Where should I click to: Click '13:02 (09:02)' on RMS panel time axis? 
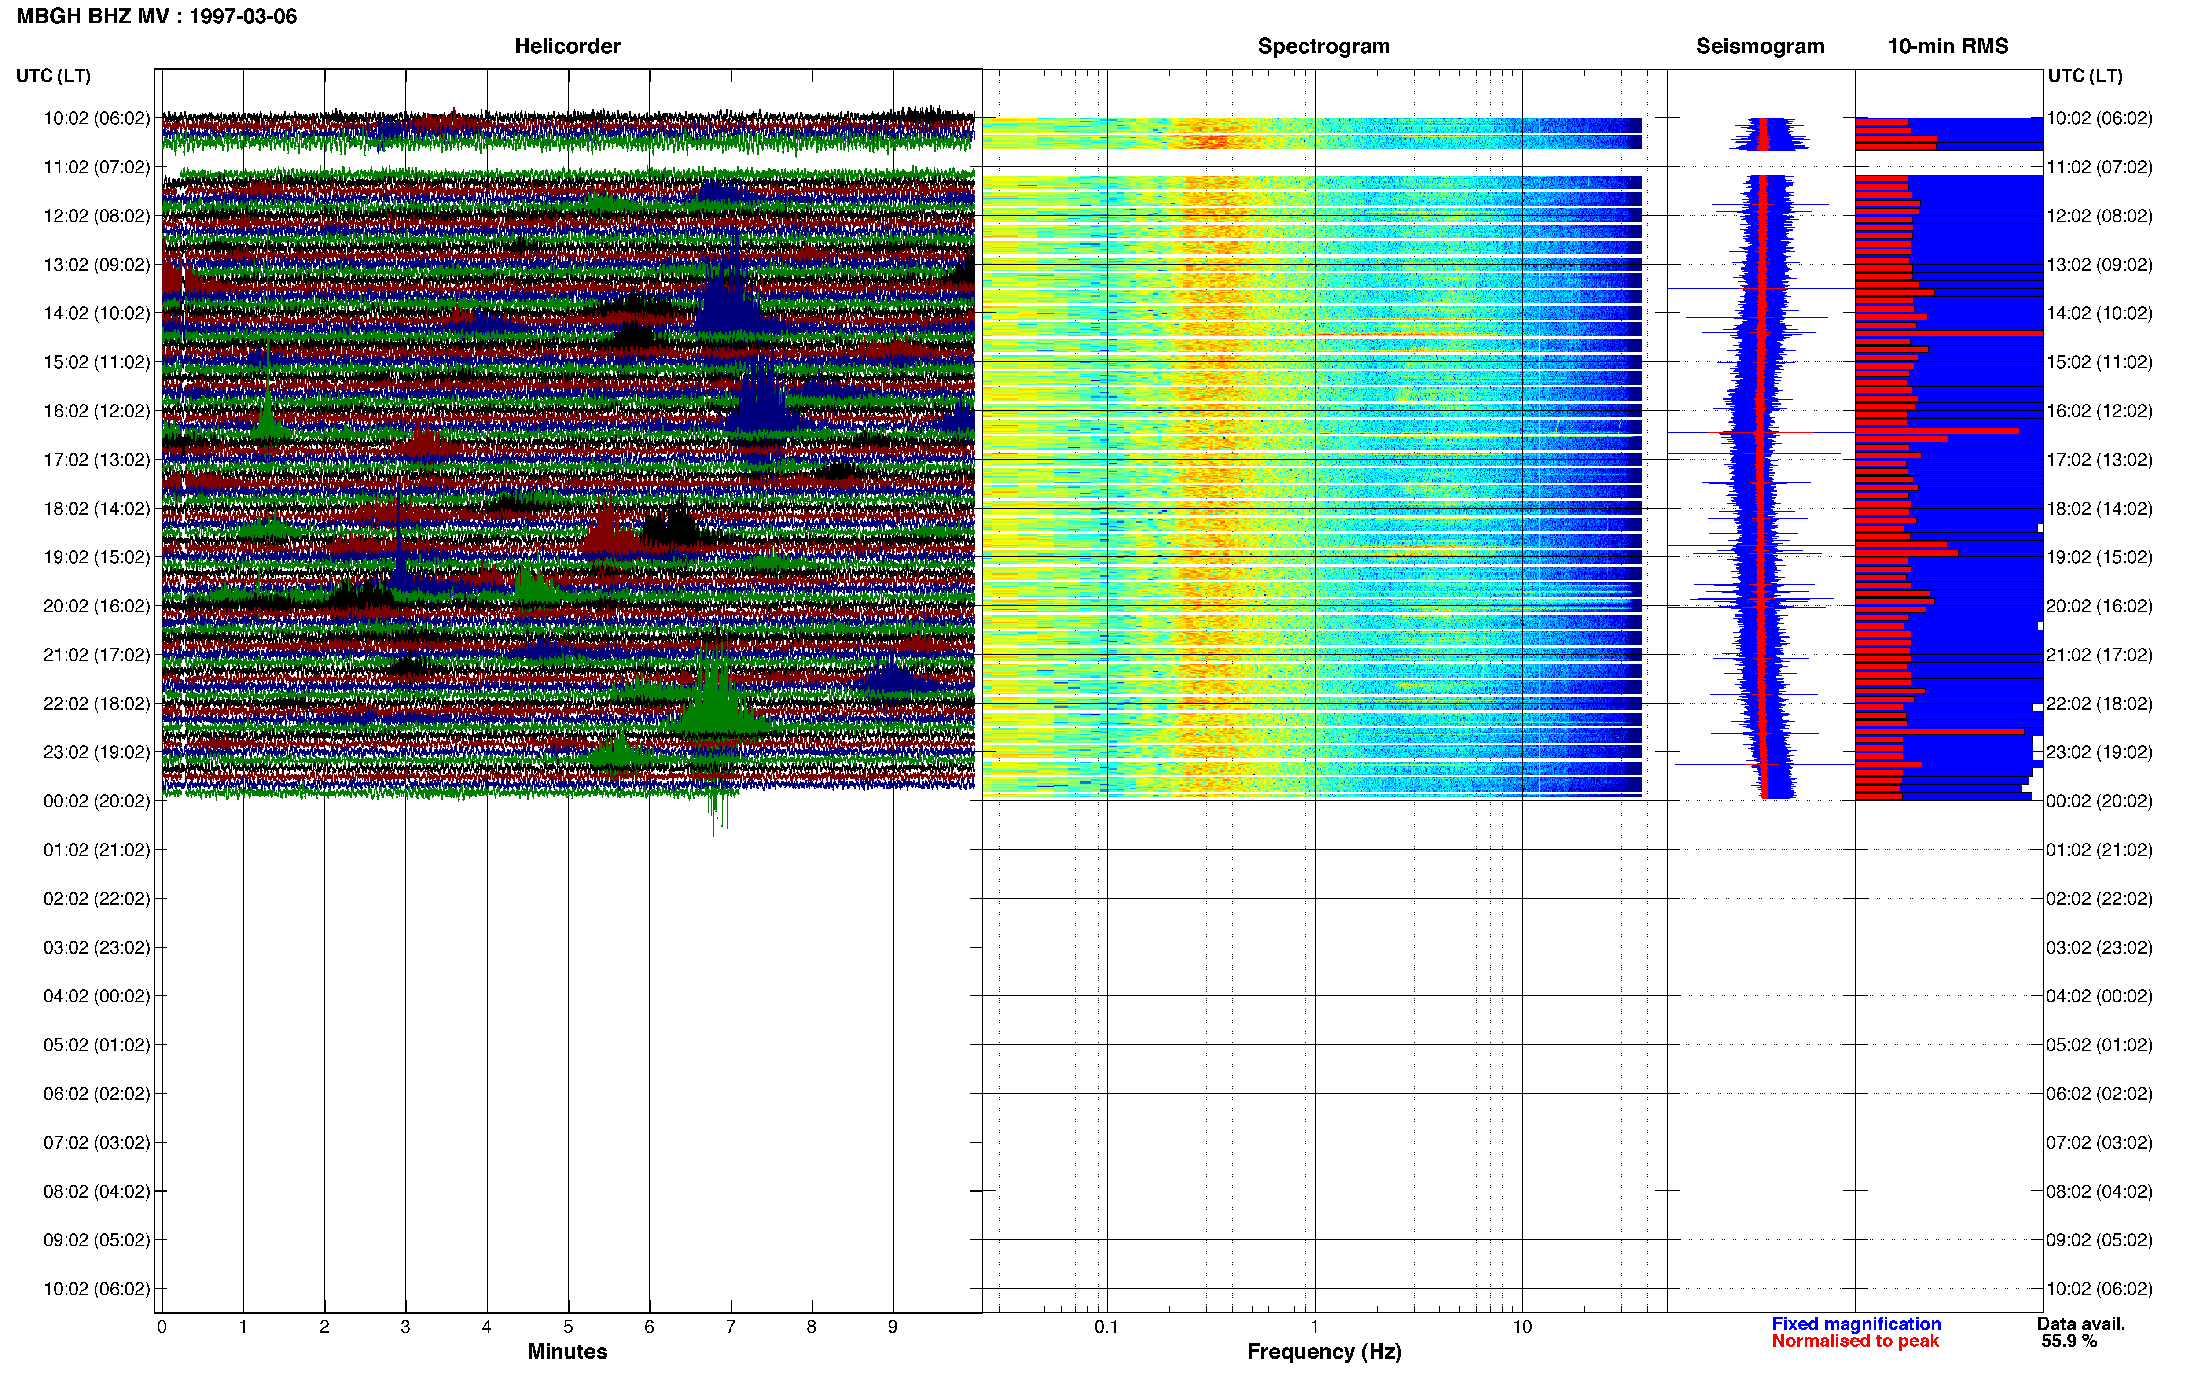point(2099,264)
